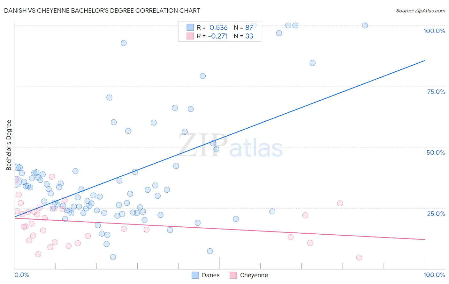This screenshot has width=449, height=284.
Task: Click the 0.0% x-axis label
Action: (x=22, y=275)
